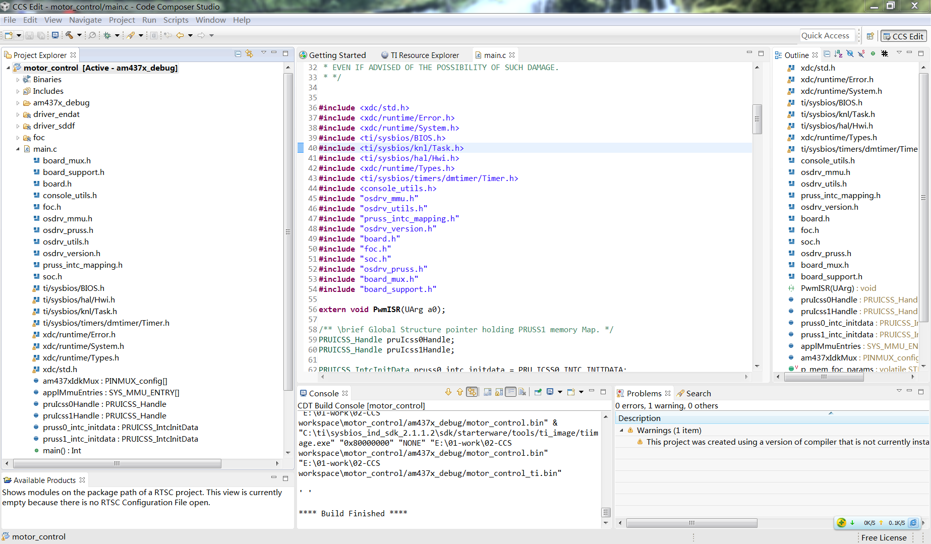Click Back navigation yellow arrow
The height and width of the screenshot is (544, 931).
click(x=180, y=35)
